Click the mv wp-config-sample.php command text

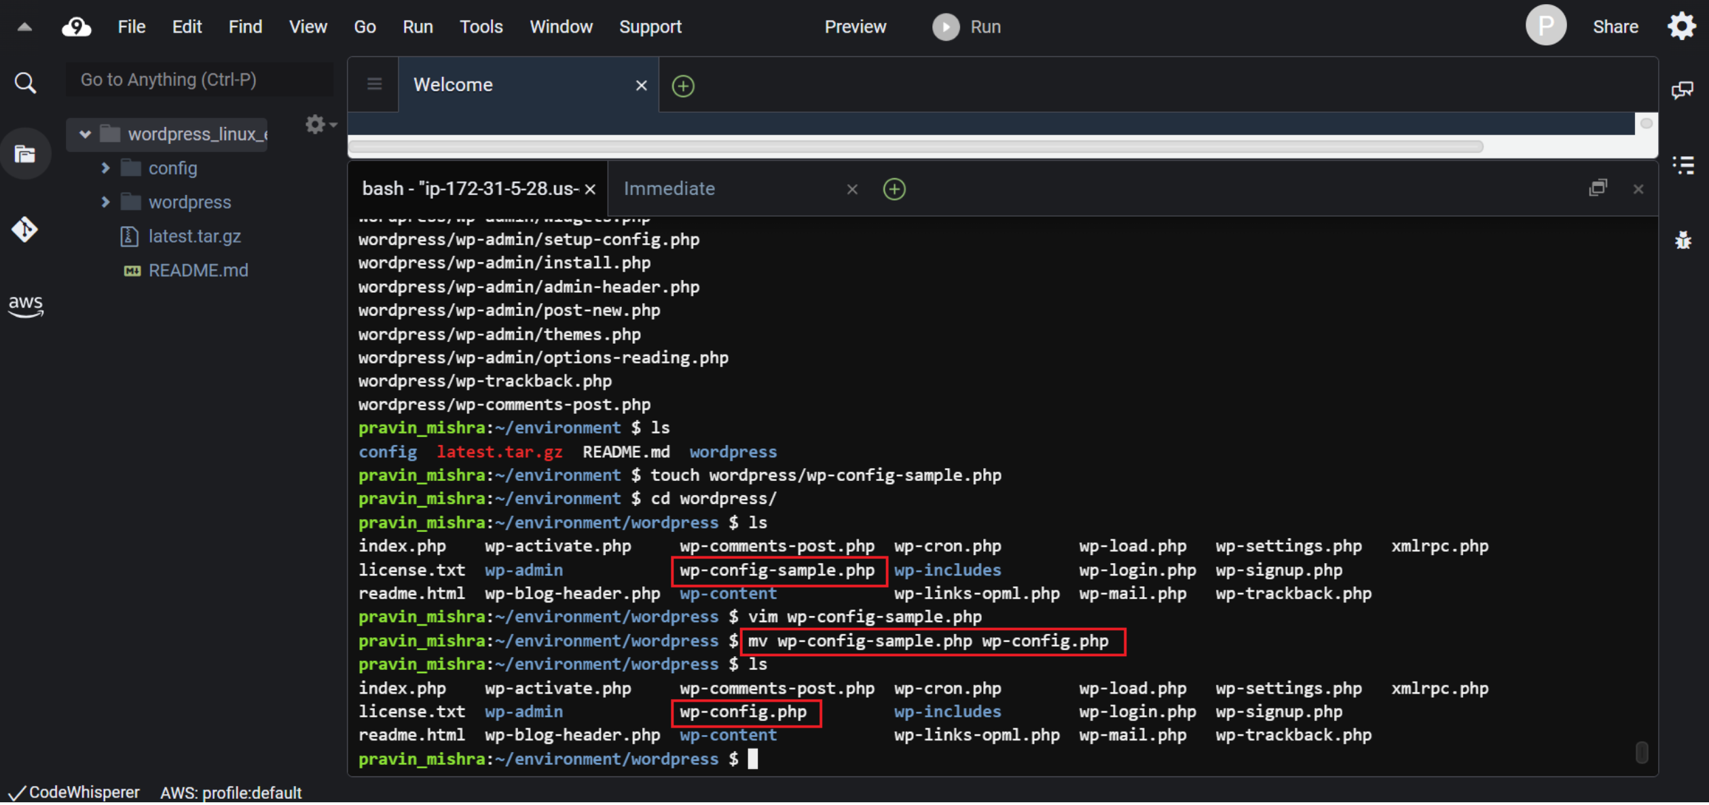[928, 641]
